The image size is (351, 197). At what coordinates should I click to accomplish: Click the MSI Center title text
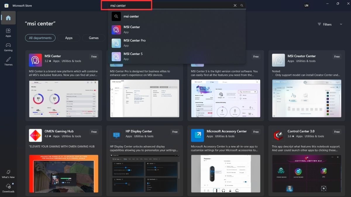coord(53,56)
